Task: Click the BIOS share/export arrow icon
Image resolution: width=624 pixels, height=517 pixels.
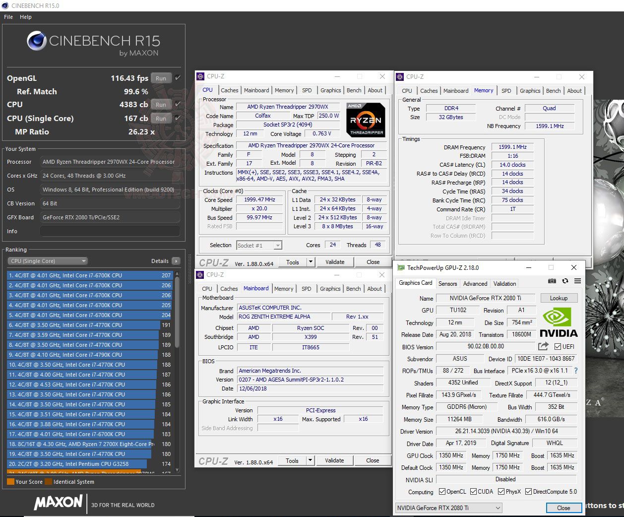Action: pos(544,346)
